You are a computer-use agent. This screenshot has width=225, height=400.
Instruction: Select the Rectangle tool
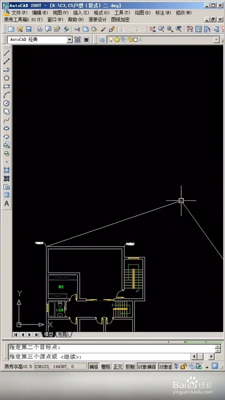7,87
